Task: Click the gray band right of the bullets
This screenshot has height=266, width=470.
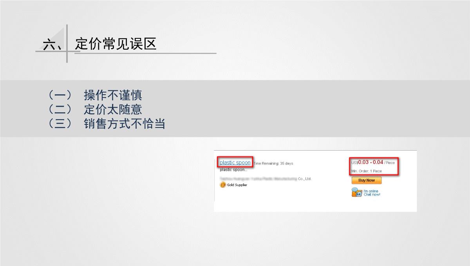Action: 313,109
